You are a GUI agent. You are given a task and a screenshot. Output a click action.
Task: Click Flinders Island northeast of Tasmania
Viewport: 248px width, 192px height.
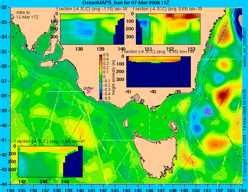pos(174,126)
